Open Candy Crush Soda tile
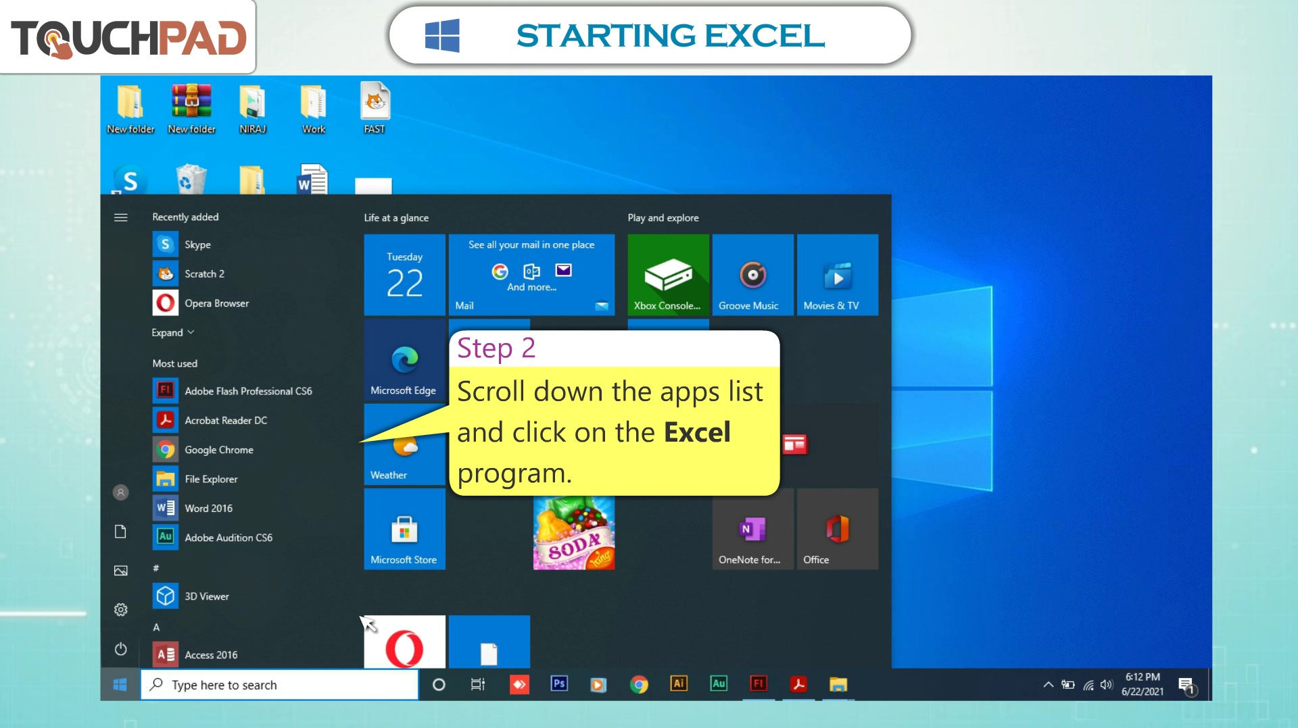 (574, 533)
